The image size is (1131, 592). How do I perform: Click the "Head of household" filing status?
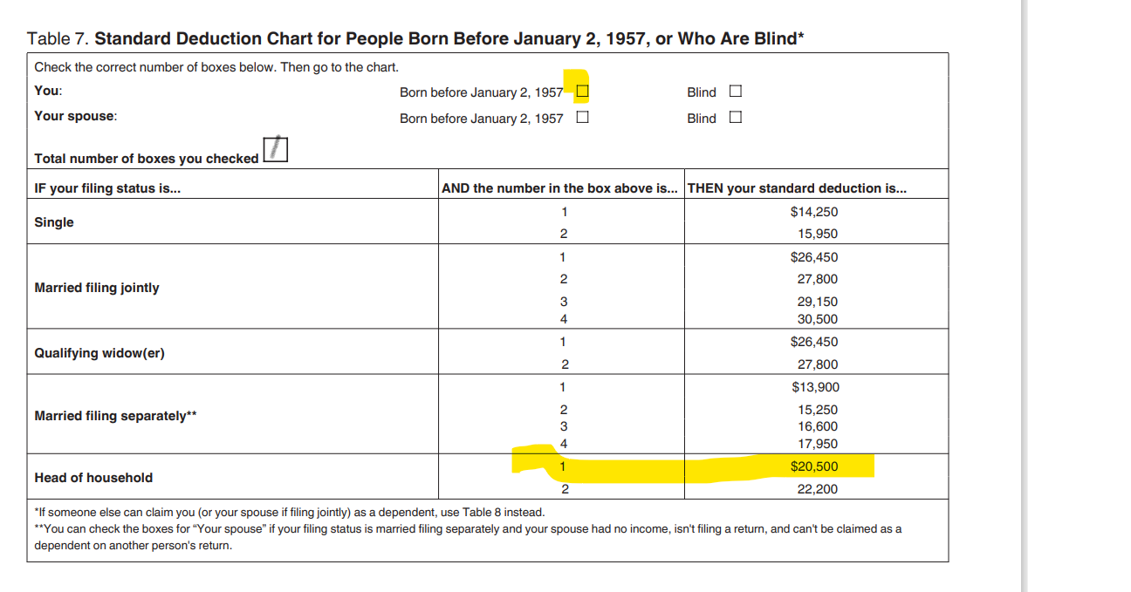point(93,478)
